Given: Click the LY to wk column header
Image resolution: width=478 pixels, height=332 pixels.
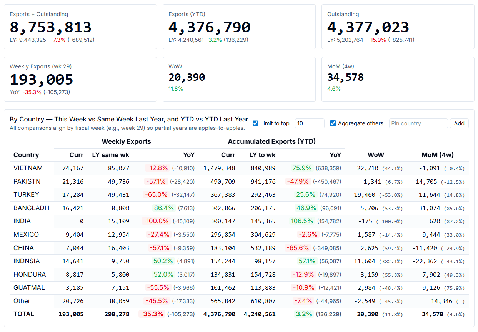Looking at the screenshot, I should pyautogui.click(x=263, y=155).
